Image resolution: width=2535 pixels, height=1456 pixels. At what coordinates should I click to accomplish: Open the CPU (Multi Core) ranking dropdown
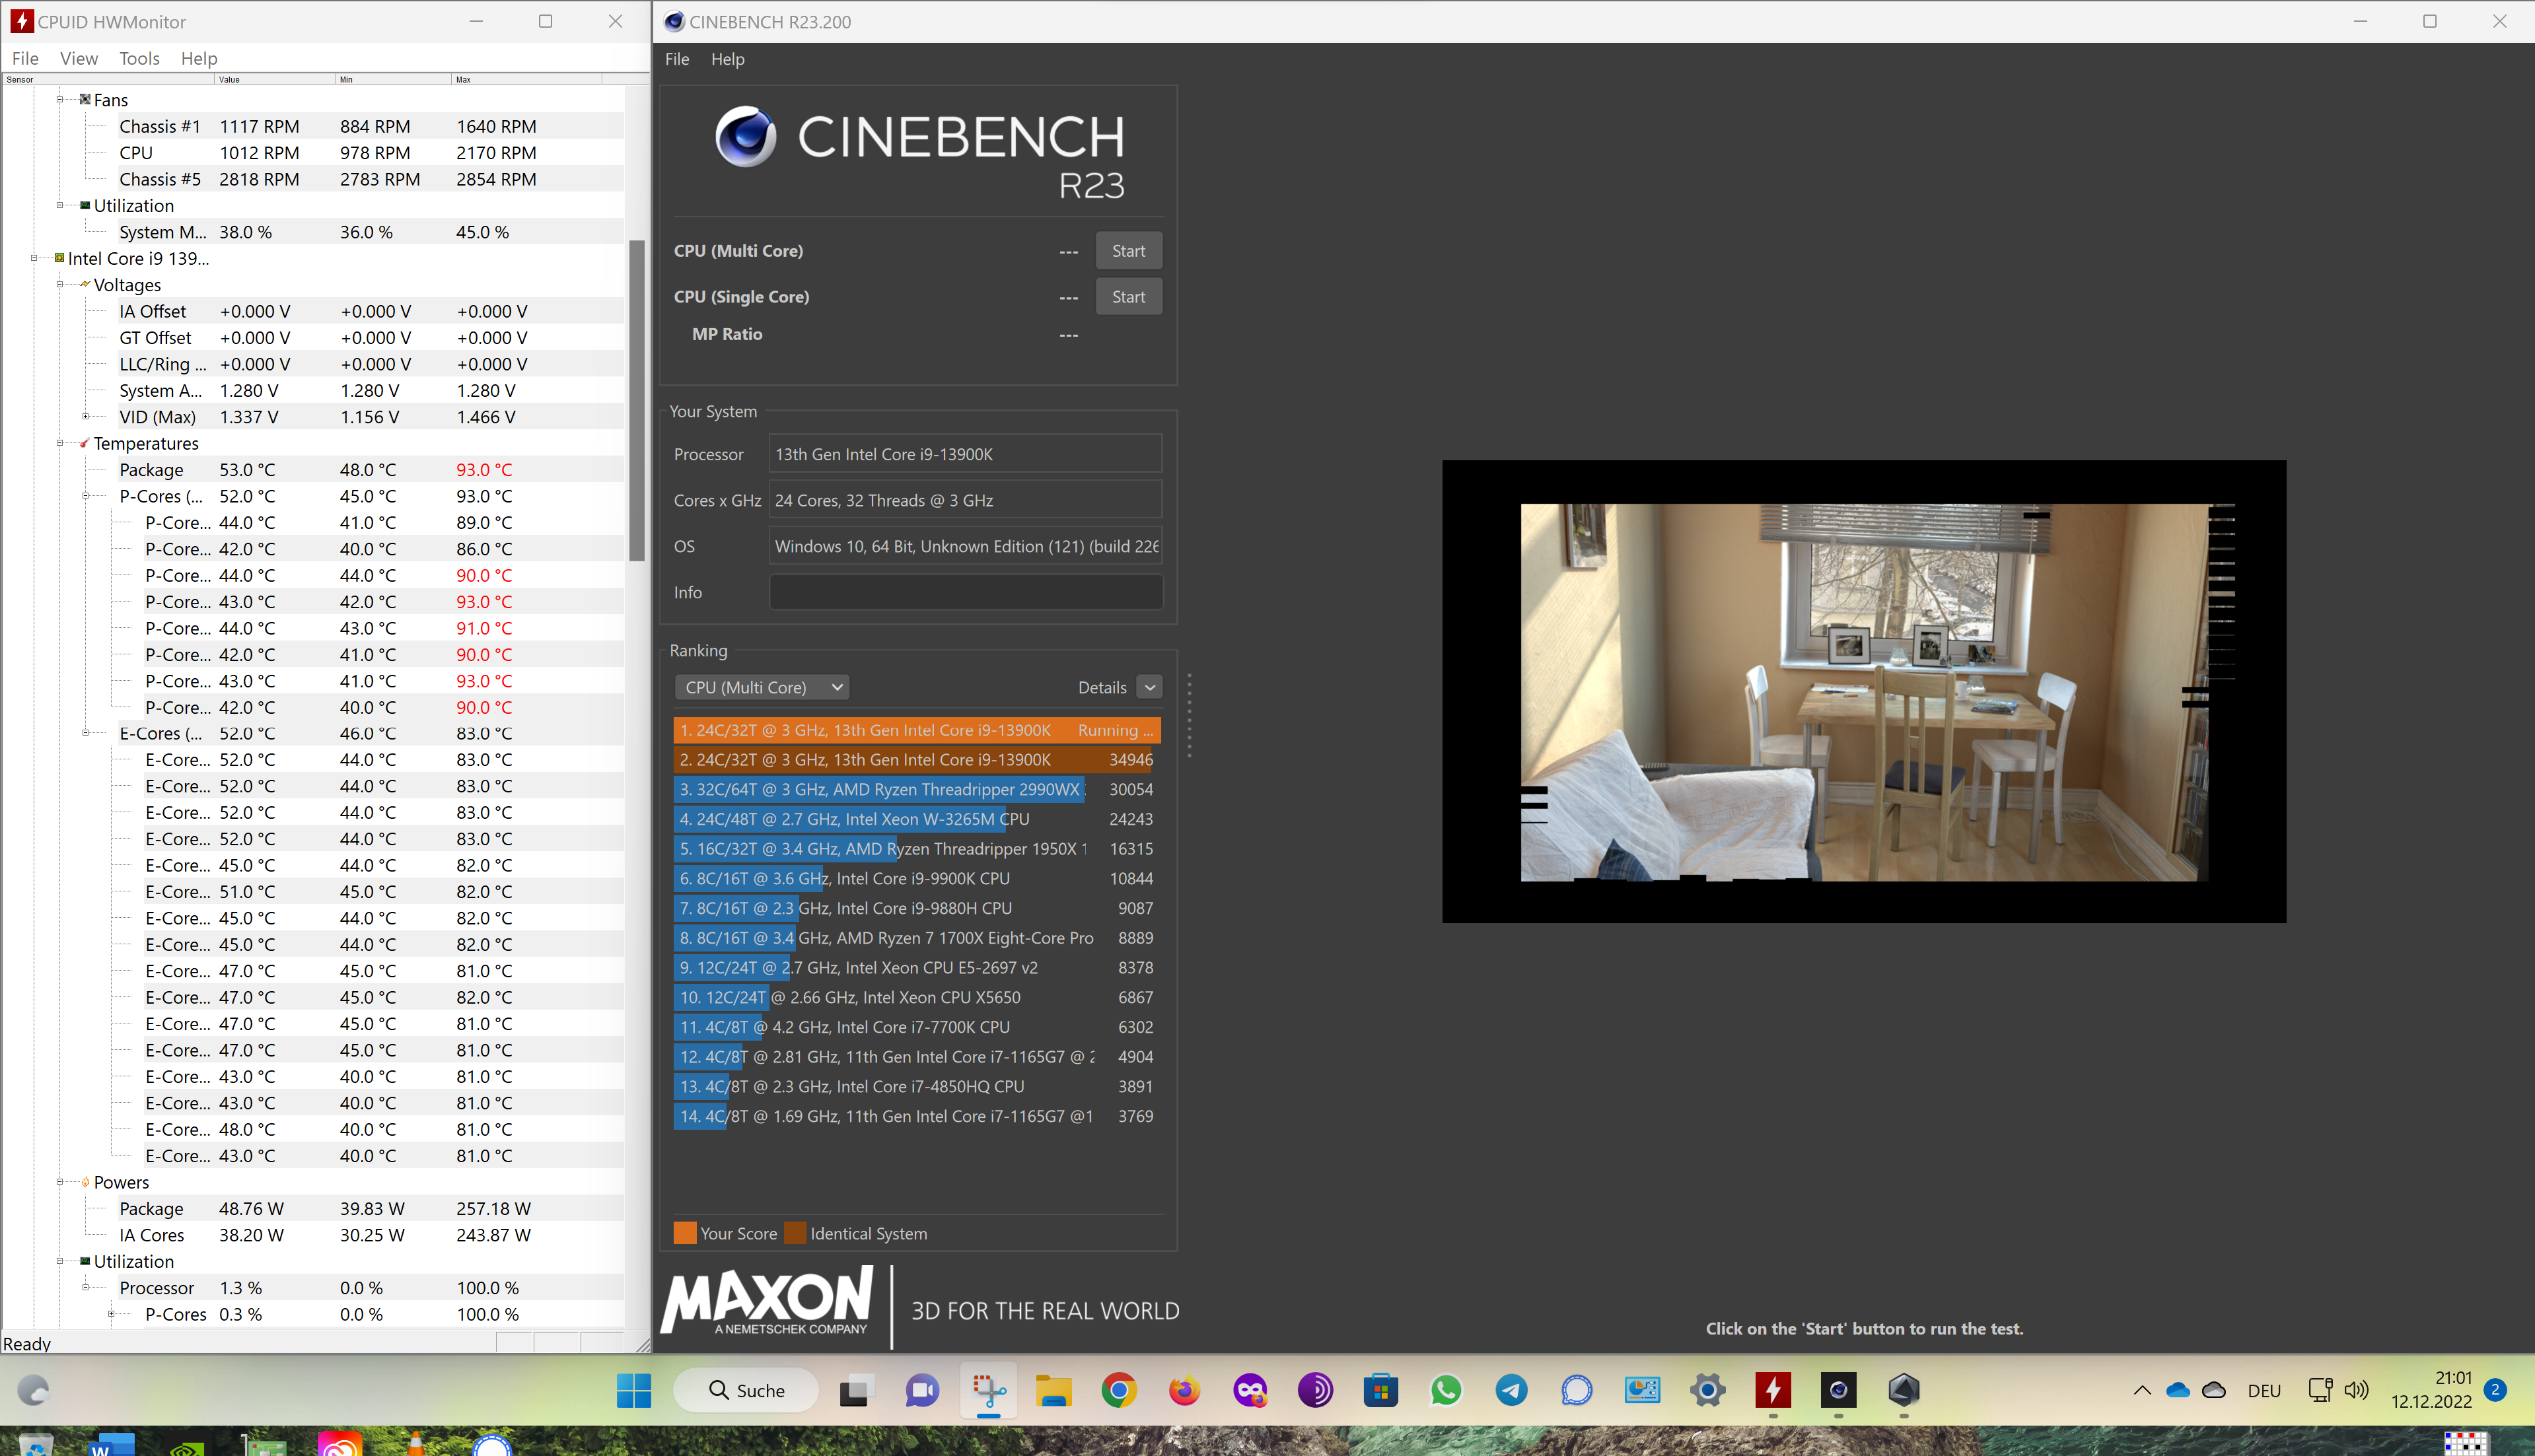click(x=763, y=687)
